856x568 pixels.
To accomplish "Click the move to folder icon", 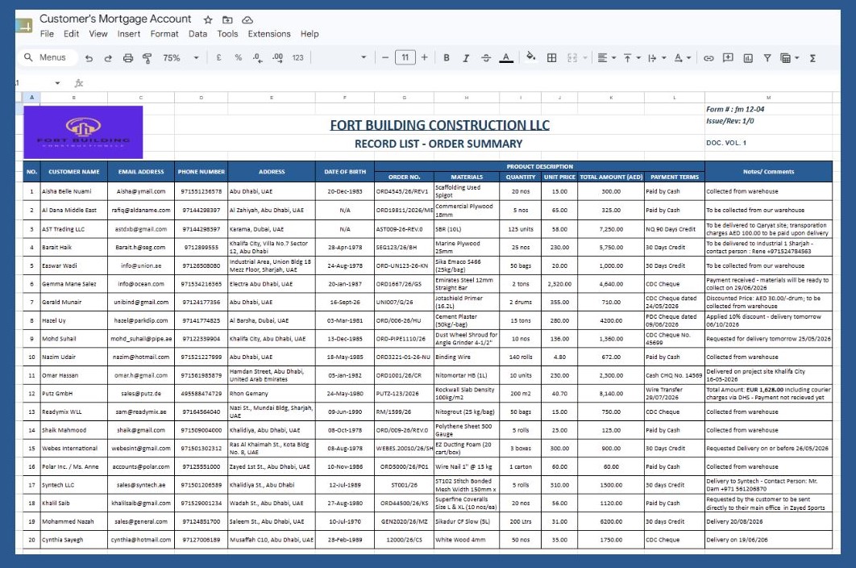I will tap(227, 19).
